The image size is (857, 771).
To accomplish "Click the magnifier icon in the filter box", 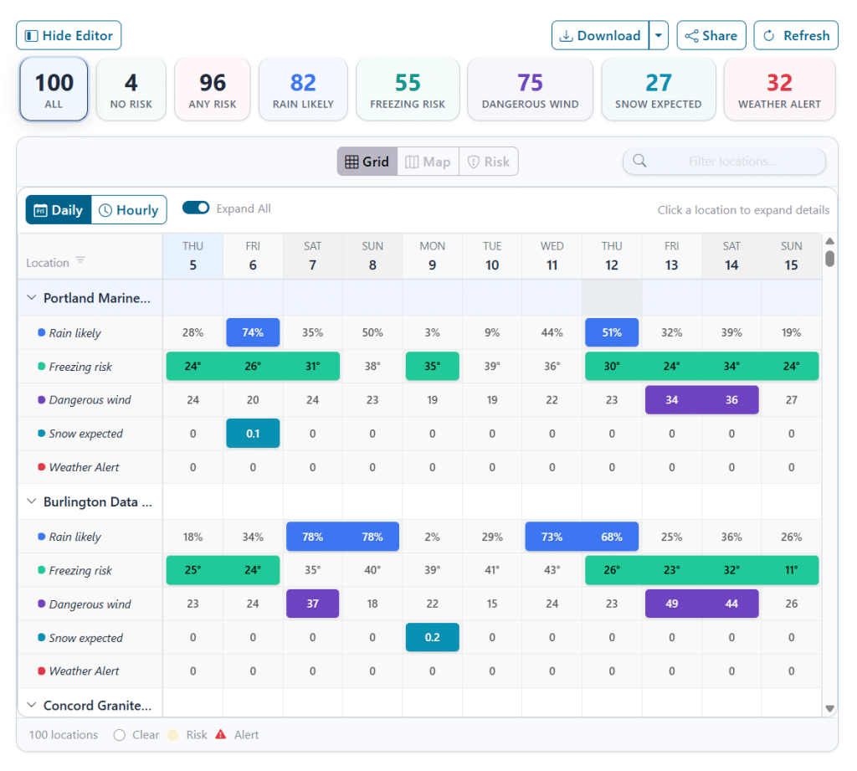I will (640, 162).
